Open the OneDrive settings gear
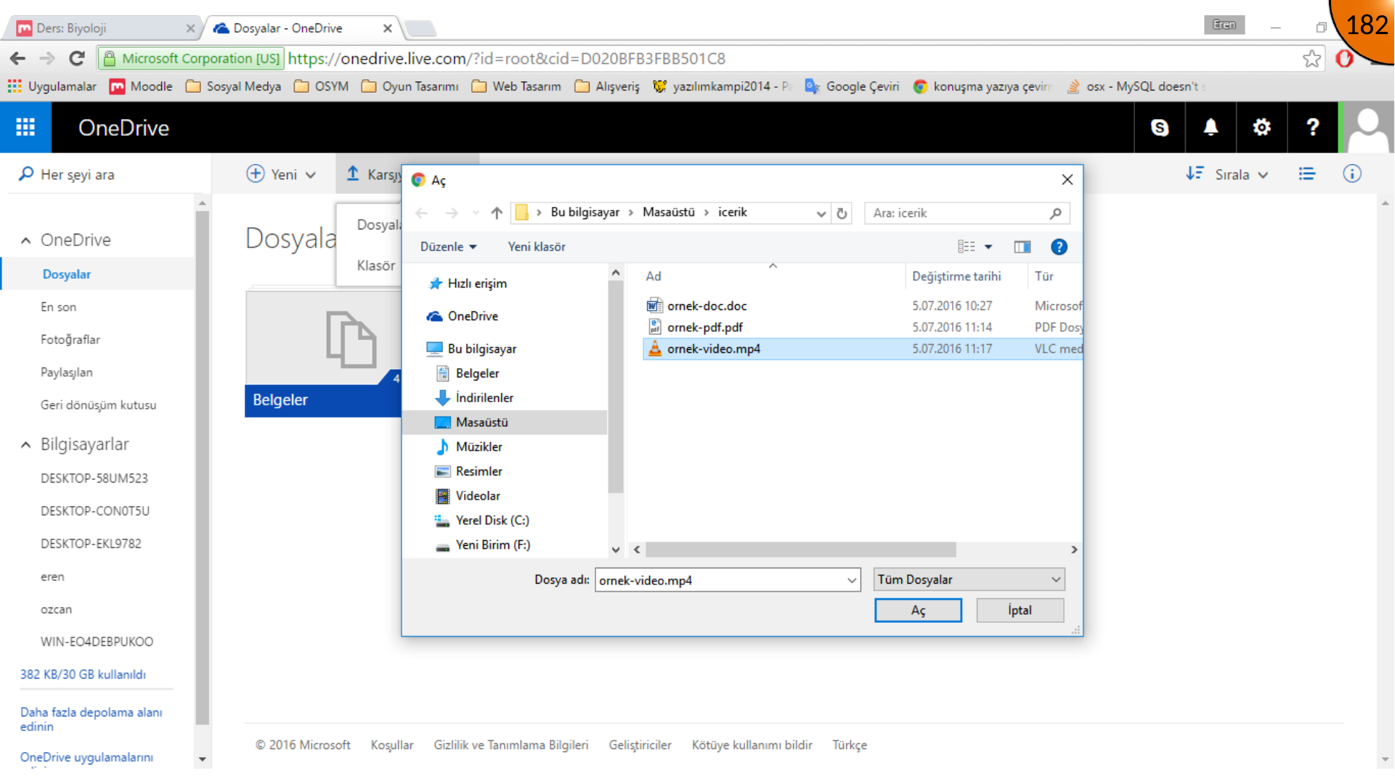Viewport: 1395px width, 784px height. [1261, 128]
